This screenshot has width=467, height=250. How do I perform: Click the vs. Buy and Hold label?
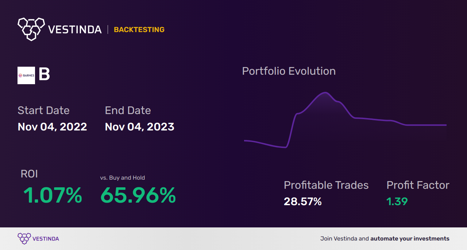[123, 178]
